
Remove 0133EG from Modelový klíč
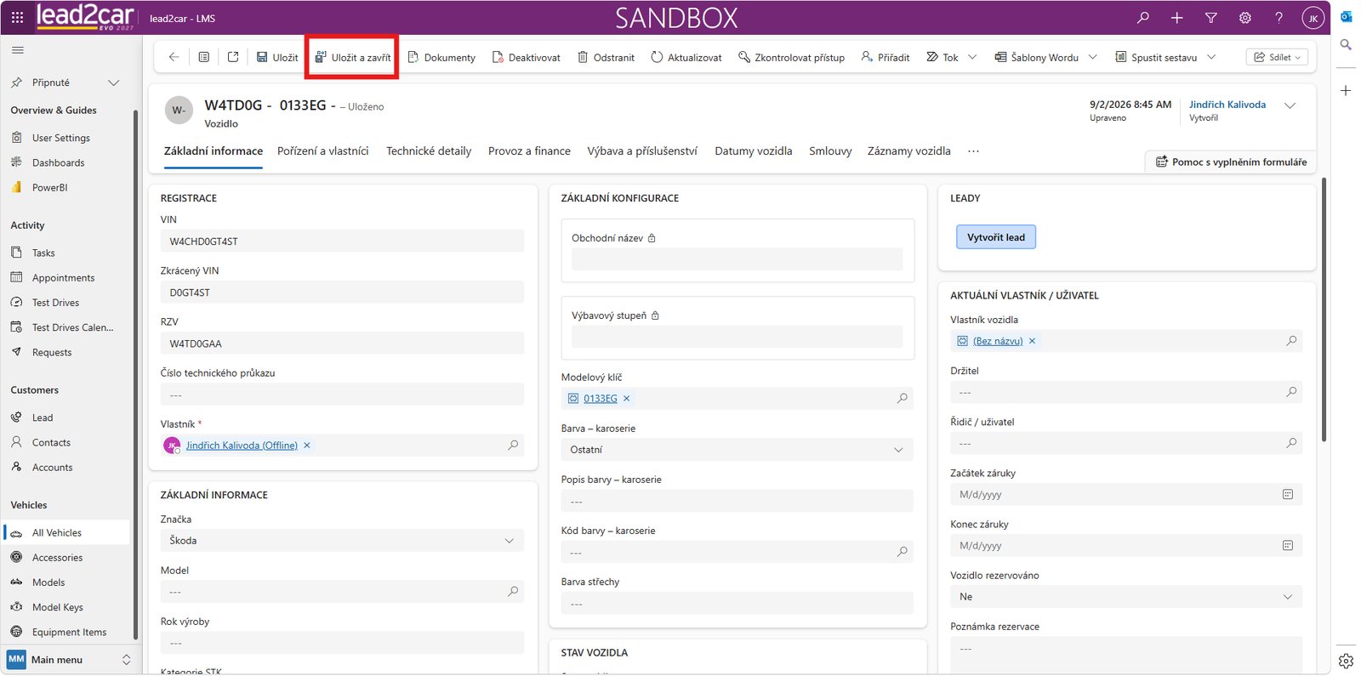pos(627,399)
